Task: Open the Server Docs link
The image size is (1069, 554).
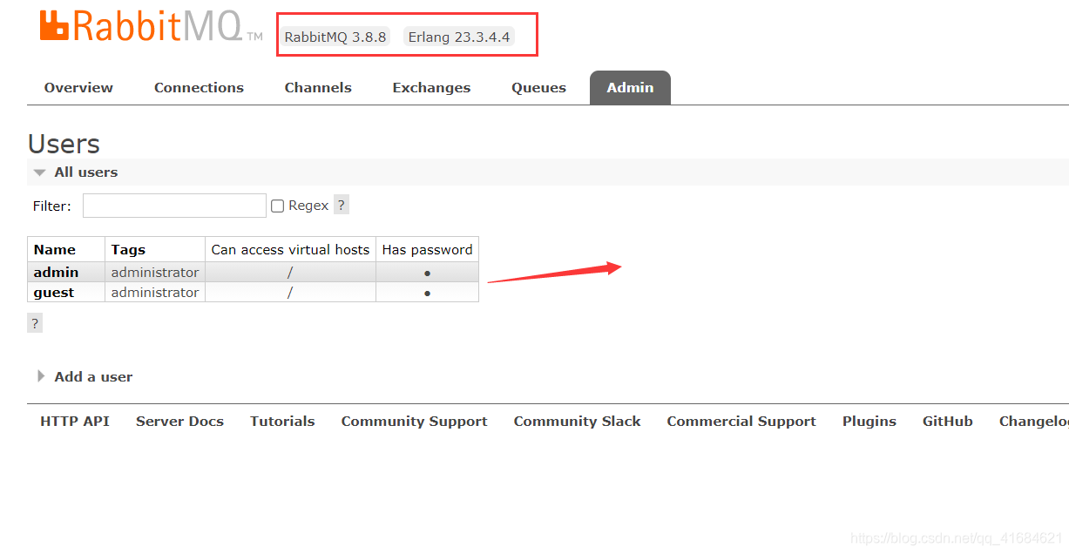Action: pyautogui.click(x=179, y=421)
